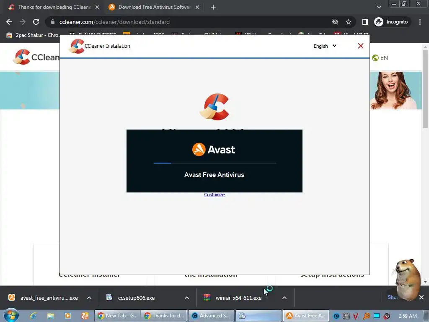Click the clock showing 2:59 AM

408,316
